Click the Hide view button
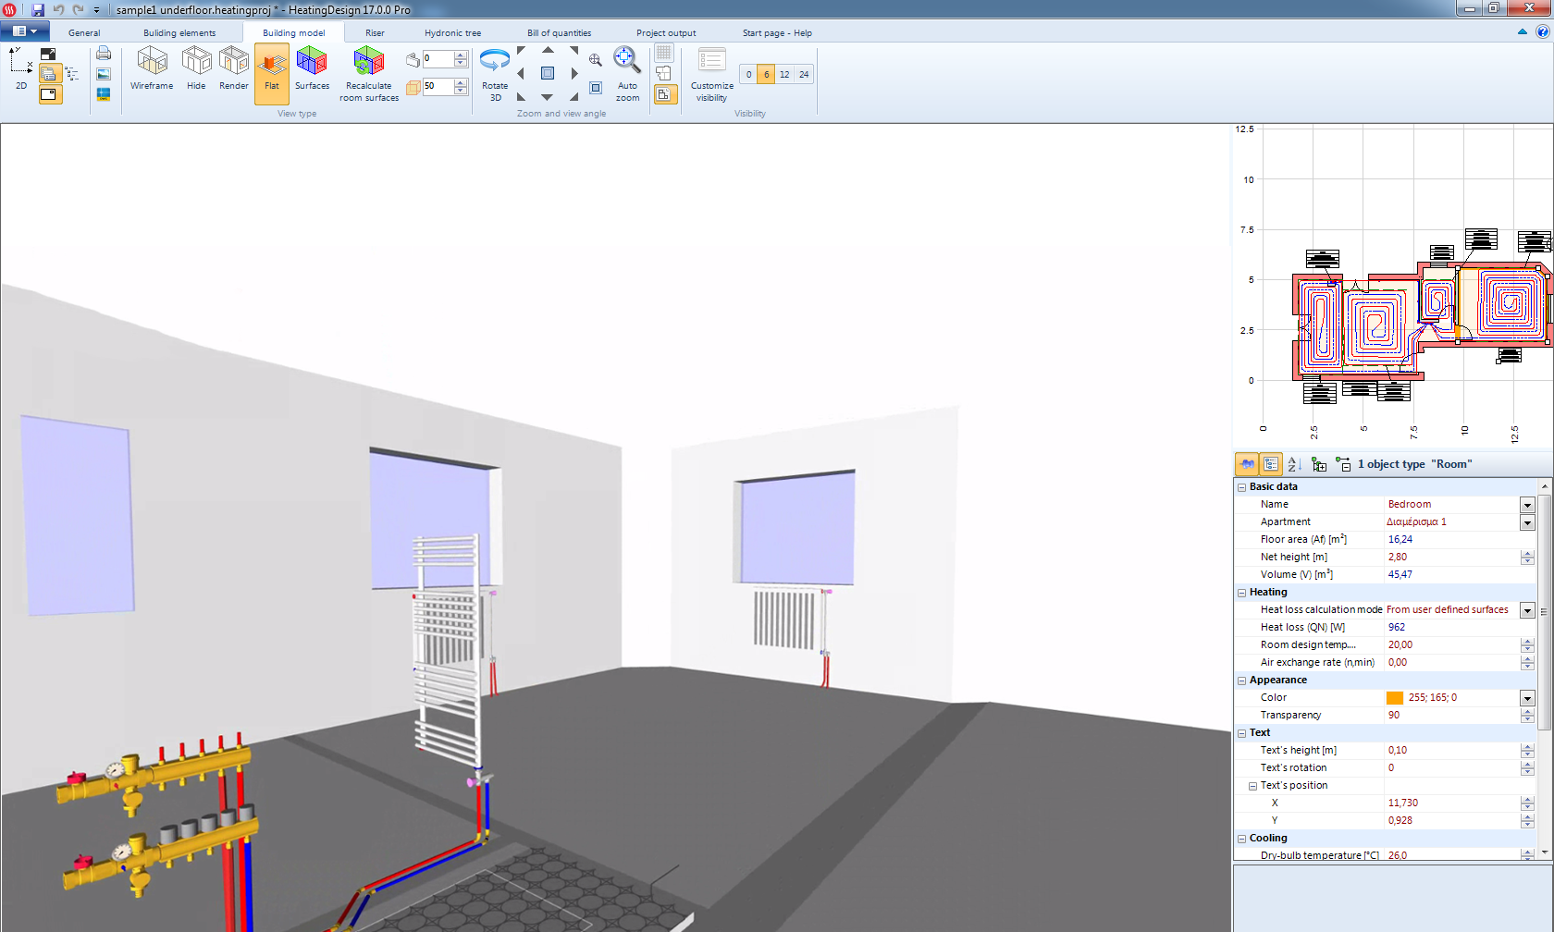This screenshot has height=932, width=1554. point(196,69)
